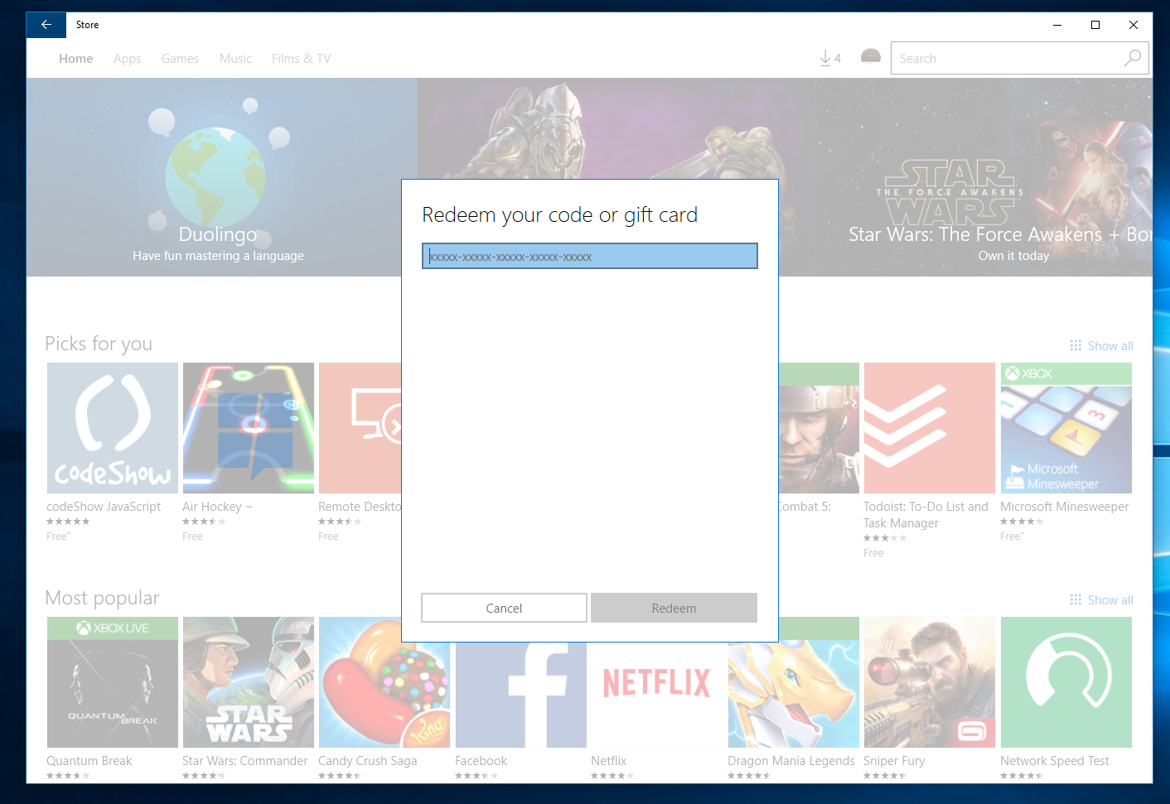Open the Facebook app icon
This screenshot has width=1170, height=804.
click(521, 682)
